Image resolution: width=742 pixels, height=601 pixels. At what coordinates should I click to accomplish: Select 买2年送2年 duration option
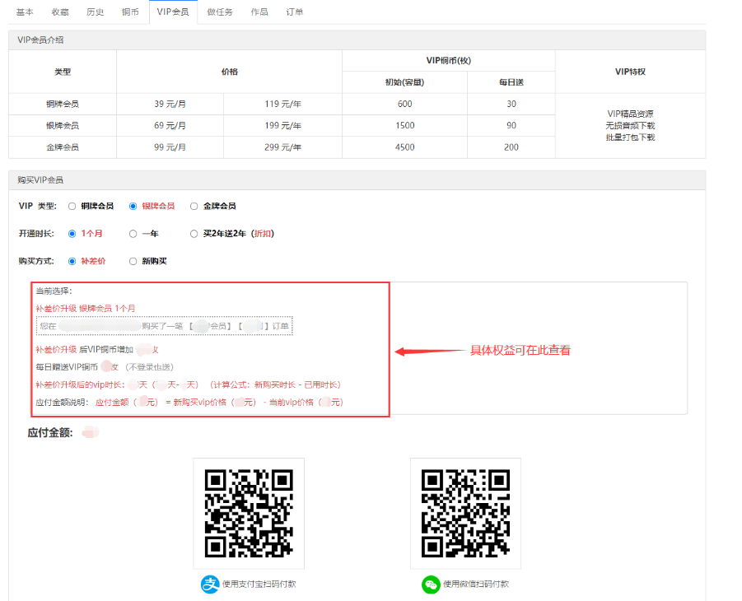[x=194, y=234]
